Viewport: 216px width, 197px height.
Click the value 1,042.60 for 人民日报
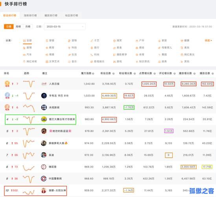[x=89, y=84]
